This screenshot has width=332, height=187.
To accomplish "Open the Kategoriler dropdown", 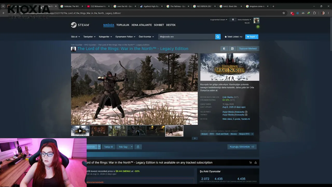I will (105, 37).
